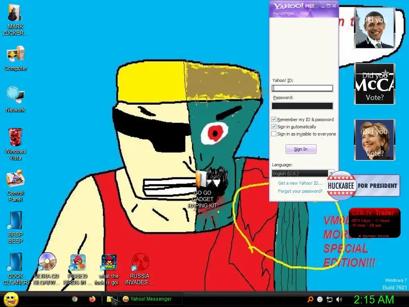This screenshot has height=307, width=409.
Task: Open the Control Panel desktop icon
Action: (16, 185)
